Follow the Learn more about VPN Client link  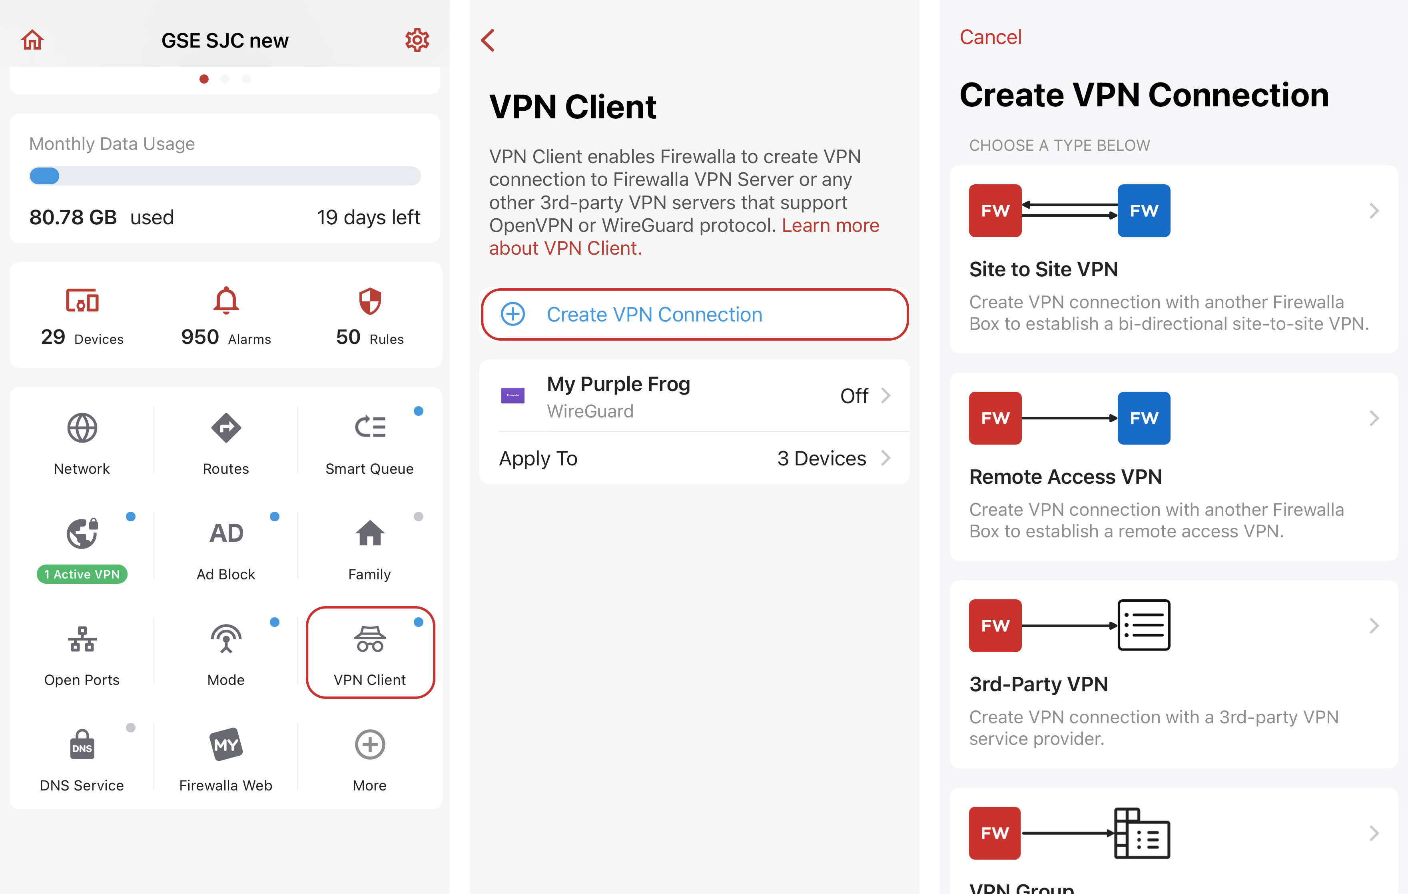coord(684,237)
